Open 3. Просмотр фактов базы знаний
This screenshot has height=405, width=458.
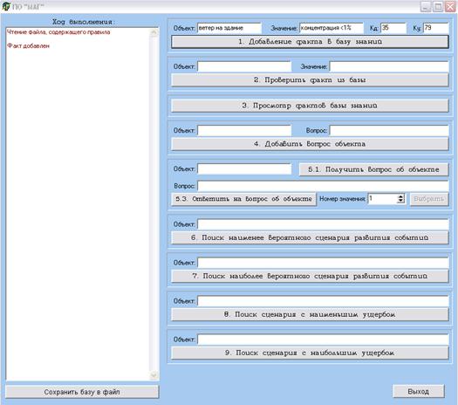coord(310,106)
